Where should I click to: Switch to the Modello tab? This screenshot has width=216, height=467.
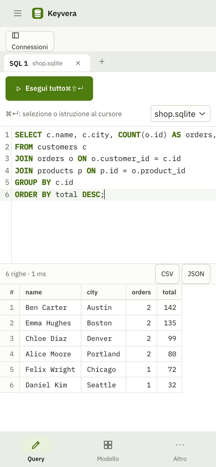pos(108,450)
